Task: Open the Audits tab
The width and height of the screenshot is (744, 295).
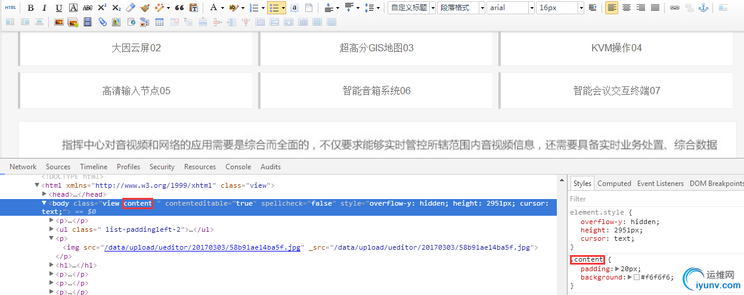Action: point(271,167)
